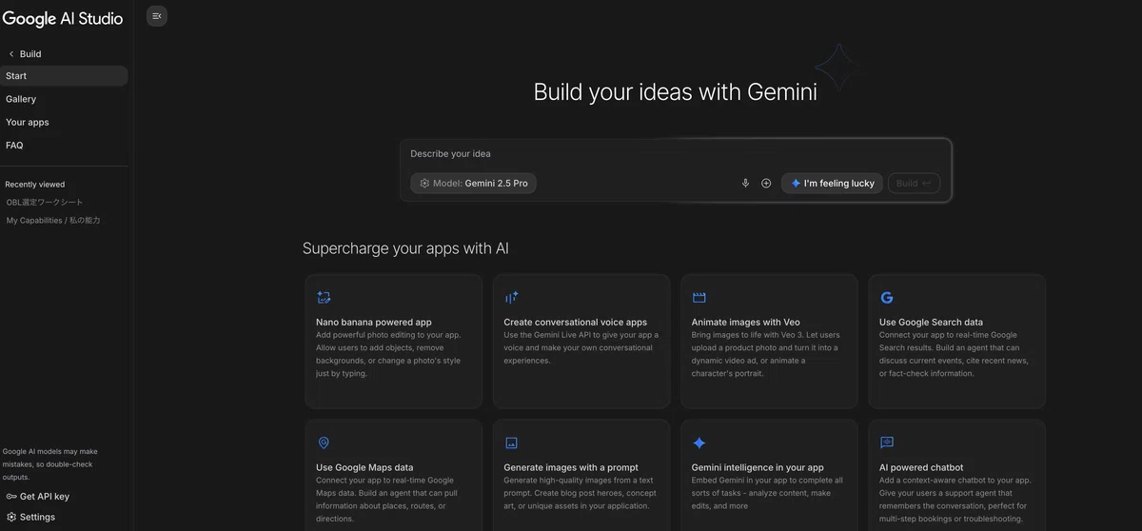
Task: Click the Veo animate images icon
Action: 699,298
